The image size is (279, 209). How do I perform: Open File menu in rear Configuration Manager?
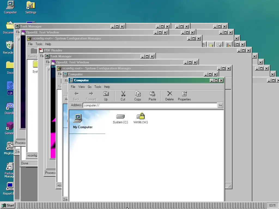(x=30, y=44)
